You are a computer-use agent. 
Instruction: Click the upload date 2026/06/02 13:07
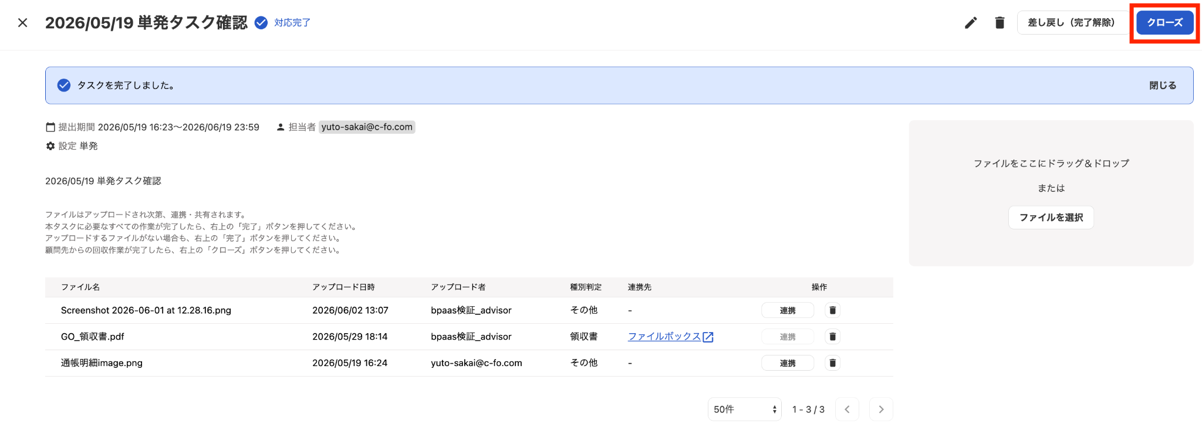350,310
